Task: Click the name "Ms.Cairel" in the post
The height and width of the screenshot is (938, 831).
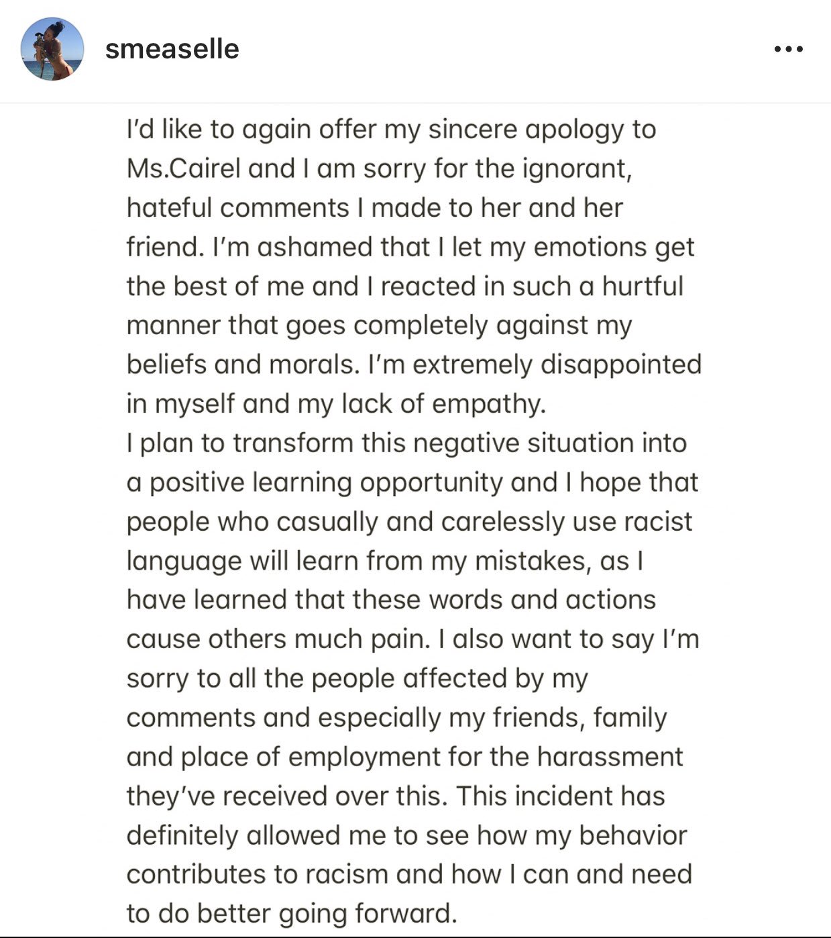Action: tap(183, 168)
